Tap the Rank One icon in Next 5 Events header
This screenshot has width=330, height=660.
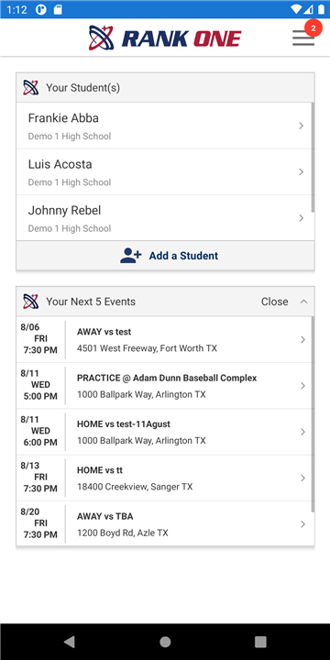(31, 302)
